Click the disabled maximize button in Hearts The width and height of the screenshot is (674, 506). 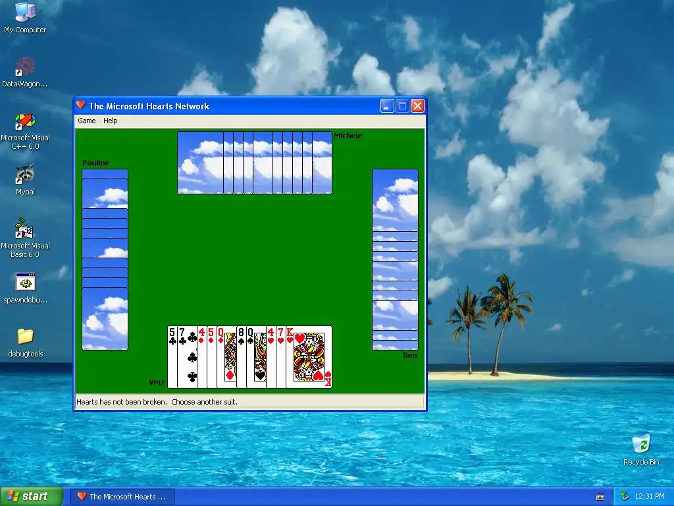(x=402, y=106)
